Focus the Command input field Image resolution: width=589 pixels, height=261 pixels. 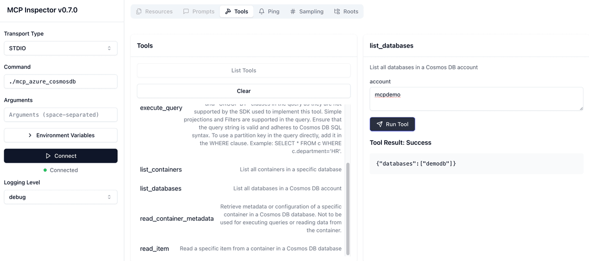pyautogui.click(x=61, y=81)
